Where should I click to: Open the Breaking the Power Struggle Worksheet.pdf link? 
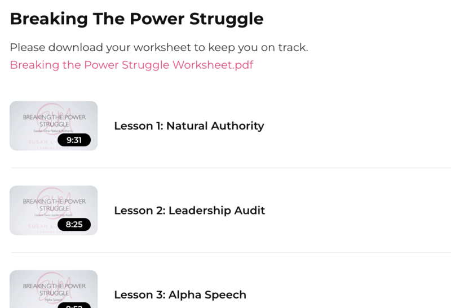[131, 65]
